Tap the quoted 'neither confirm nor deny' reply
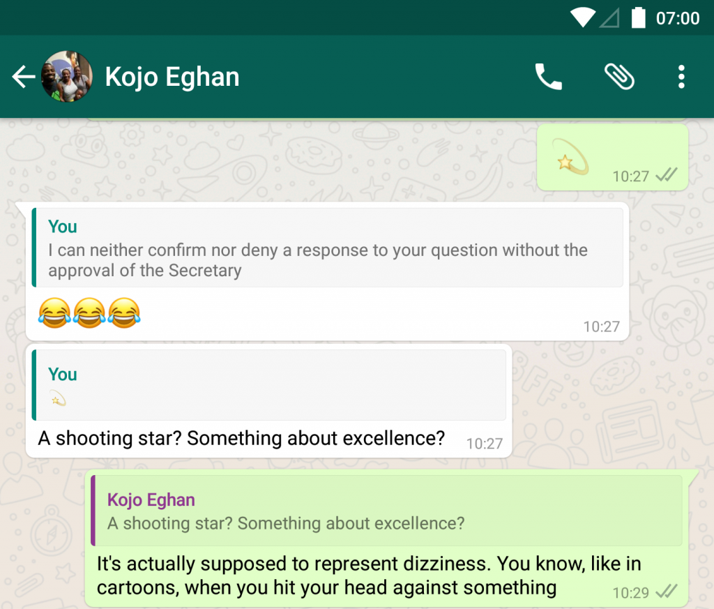Image resolution: width=714 pixels, height=609 pixels. [328, 248]
